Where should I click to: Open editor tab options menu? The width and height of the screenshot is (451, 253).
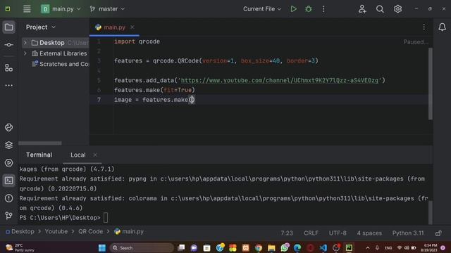pyautogui.click(x=424, y=27)
